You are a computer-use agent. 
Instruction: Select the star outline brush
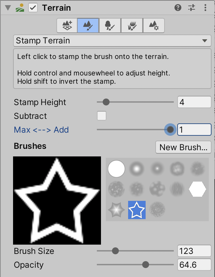[137, 209]
